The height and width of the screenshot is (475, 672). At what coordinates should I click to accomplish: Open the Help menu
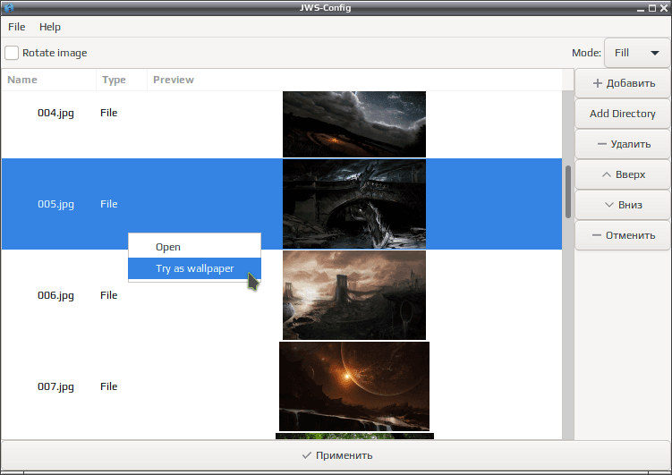click(x=50, y=27)
